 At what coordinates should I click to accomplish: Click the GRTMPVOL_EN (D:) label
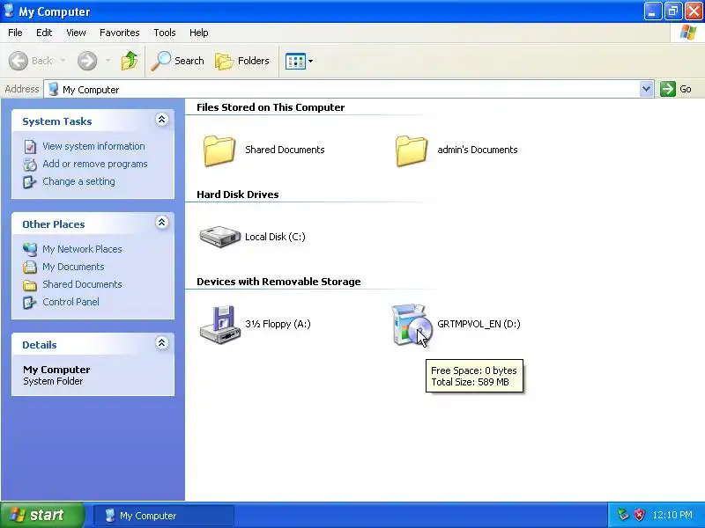point(479,324)
